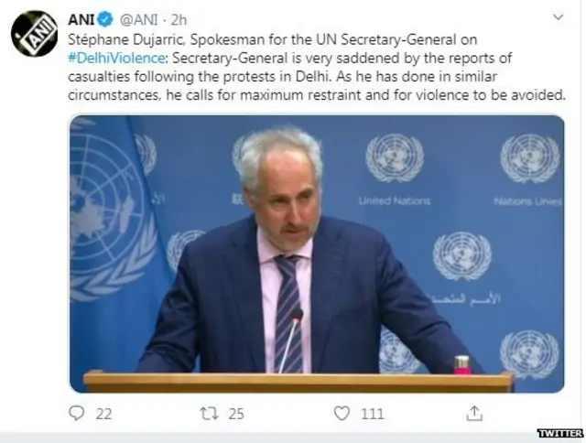Click the ANI profile avatar
Image resolution: width=586 pixels, height=443 pixels.
pos(35,34)
